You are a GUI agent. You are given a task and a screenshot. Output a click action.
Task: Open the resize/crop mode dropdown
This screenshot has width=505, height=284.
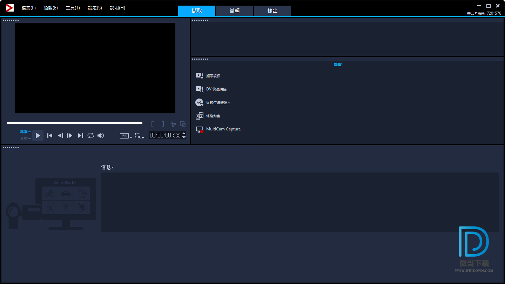pos(140,136)
